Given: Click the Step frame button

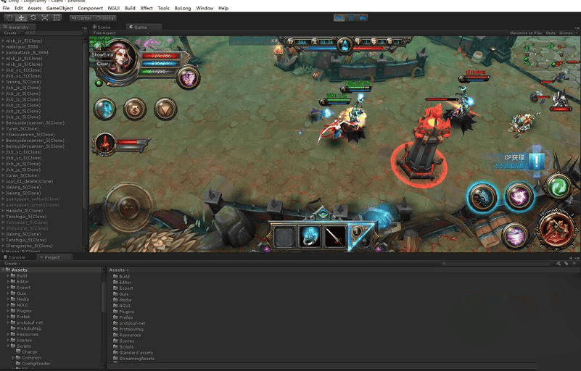Looking at the screenshot, I should pos(363,17).
